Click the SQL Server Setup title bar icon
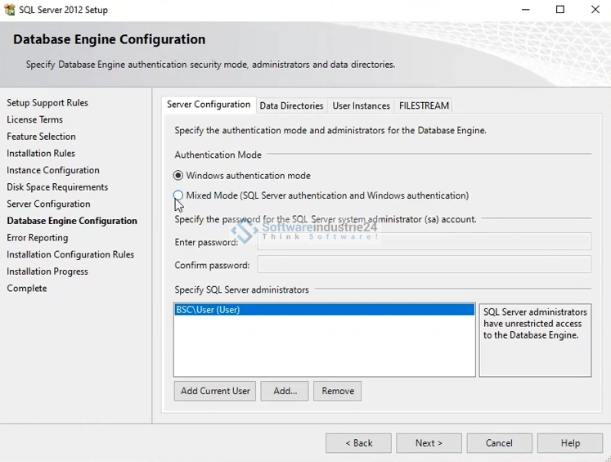 click(x=10, y=11)
